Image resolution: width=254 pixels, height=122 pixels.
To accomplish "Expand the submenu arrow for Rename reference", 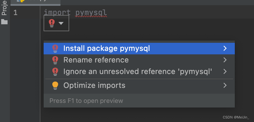I will coord(225,60).
